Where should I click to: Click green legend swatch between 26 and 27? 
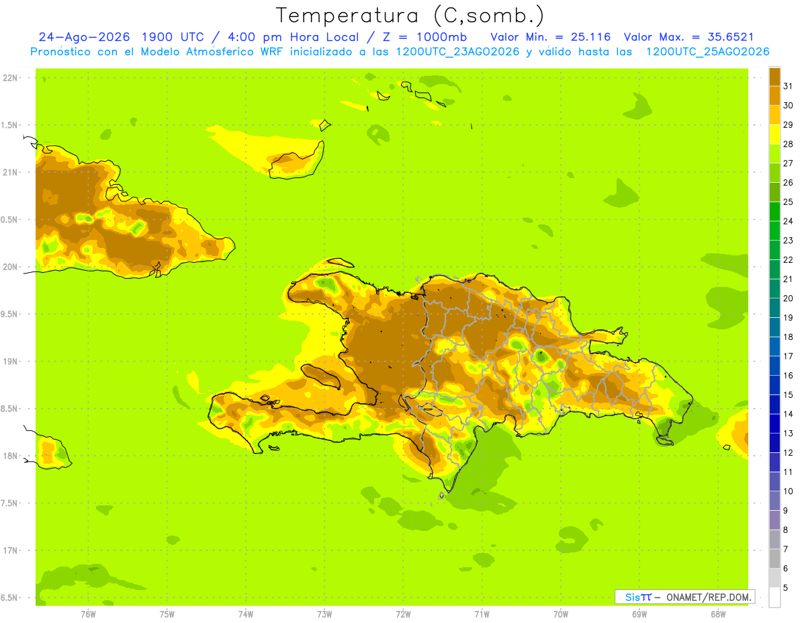coord(774,173)
